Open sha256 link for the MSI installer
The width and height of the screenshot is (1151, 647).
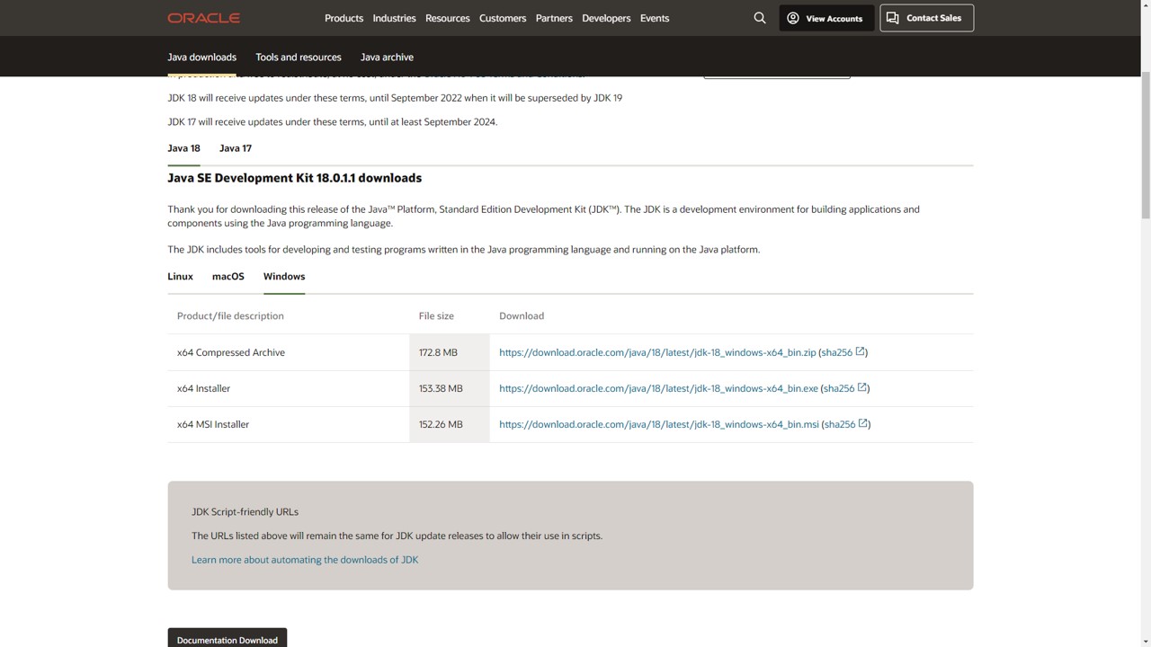click(x=840, y=424)
